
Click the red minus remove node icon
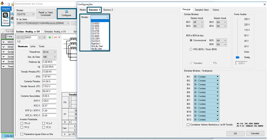(x=55, y=37)
